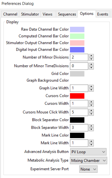
Task: Increase Cursors Mouse Click Width value
Action: click(x=91, y=110)
